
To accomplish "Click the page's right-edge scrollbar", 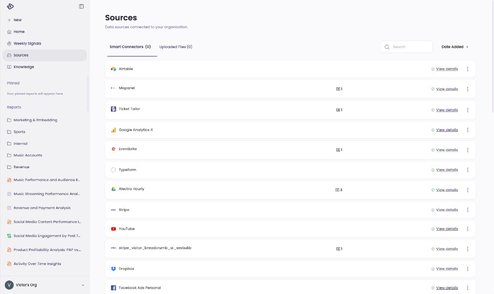I will (x=493, y=56).
